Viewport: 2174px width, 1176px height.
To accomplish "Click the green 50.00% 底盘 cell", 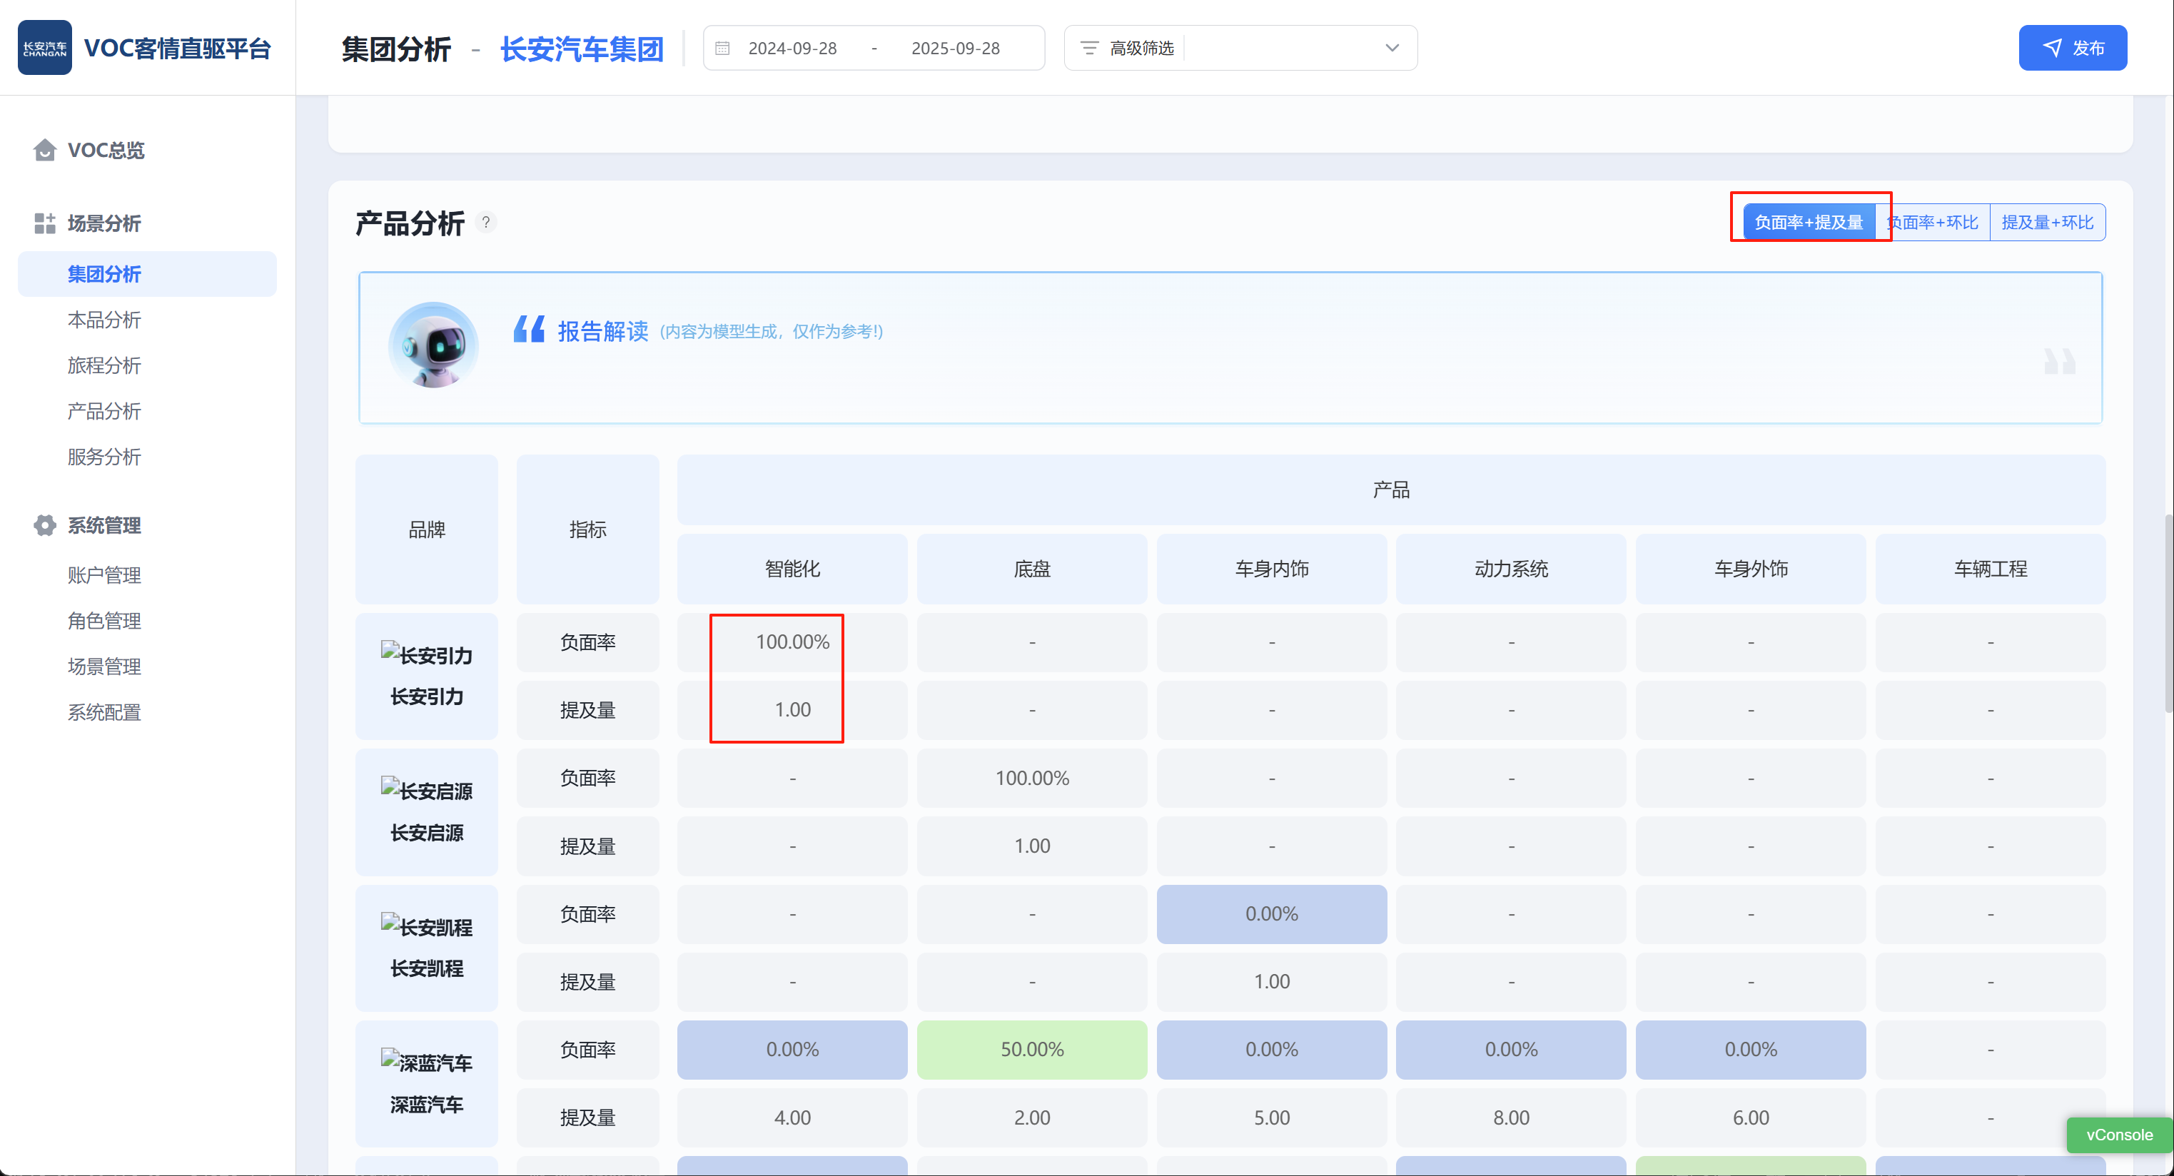I will click(1031, 1050).
